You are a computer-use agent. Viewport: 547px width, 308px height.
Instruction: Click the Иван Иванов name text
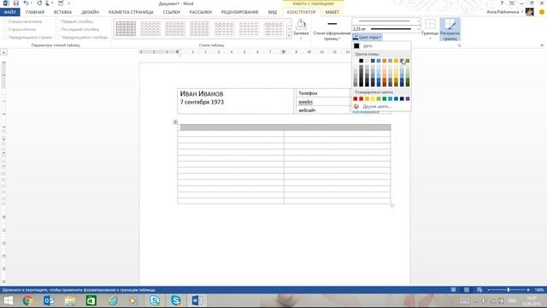pos(202,93)
